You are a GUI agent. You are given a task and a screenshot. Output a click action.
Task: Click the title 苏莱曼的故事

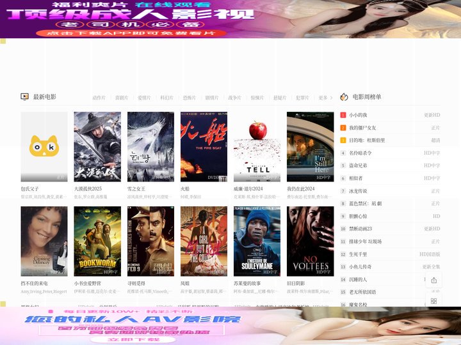[x=247, y=284]
